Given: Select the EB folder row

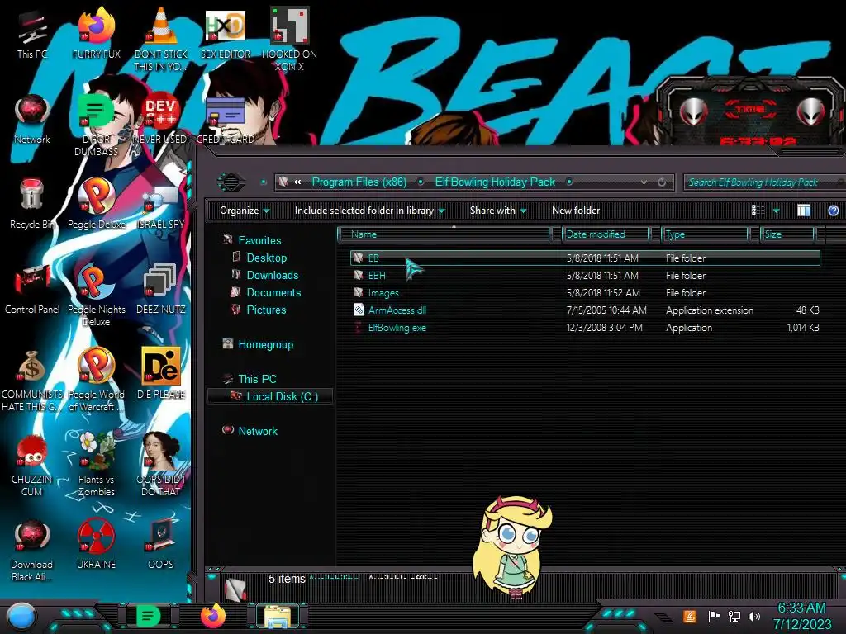Looking at the screenshot, I should pos(585,258).
